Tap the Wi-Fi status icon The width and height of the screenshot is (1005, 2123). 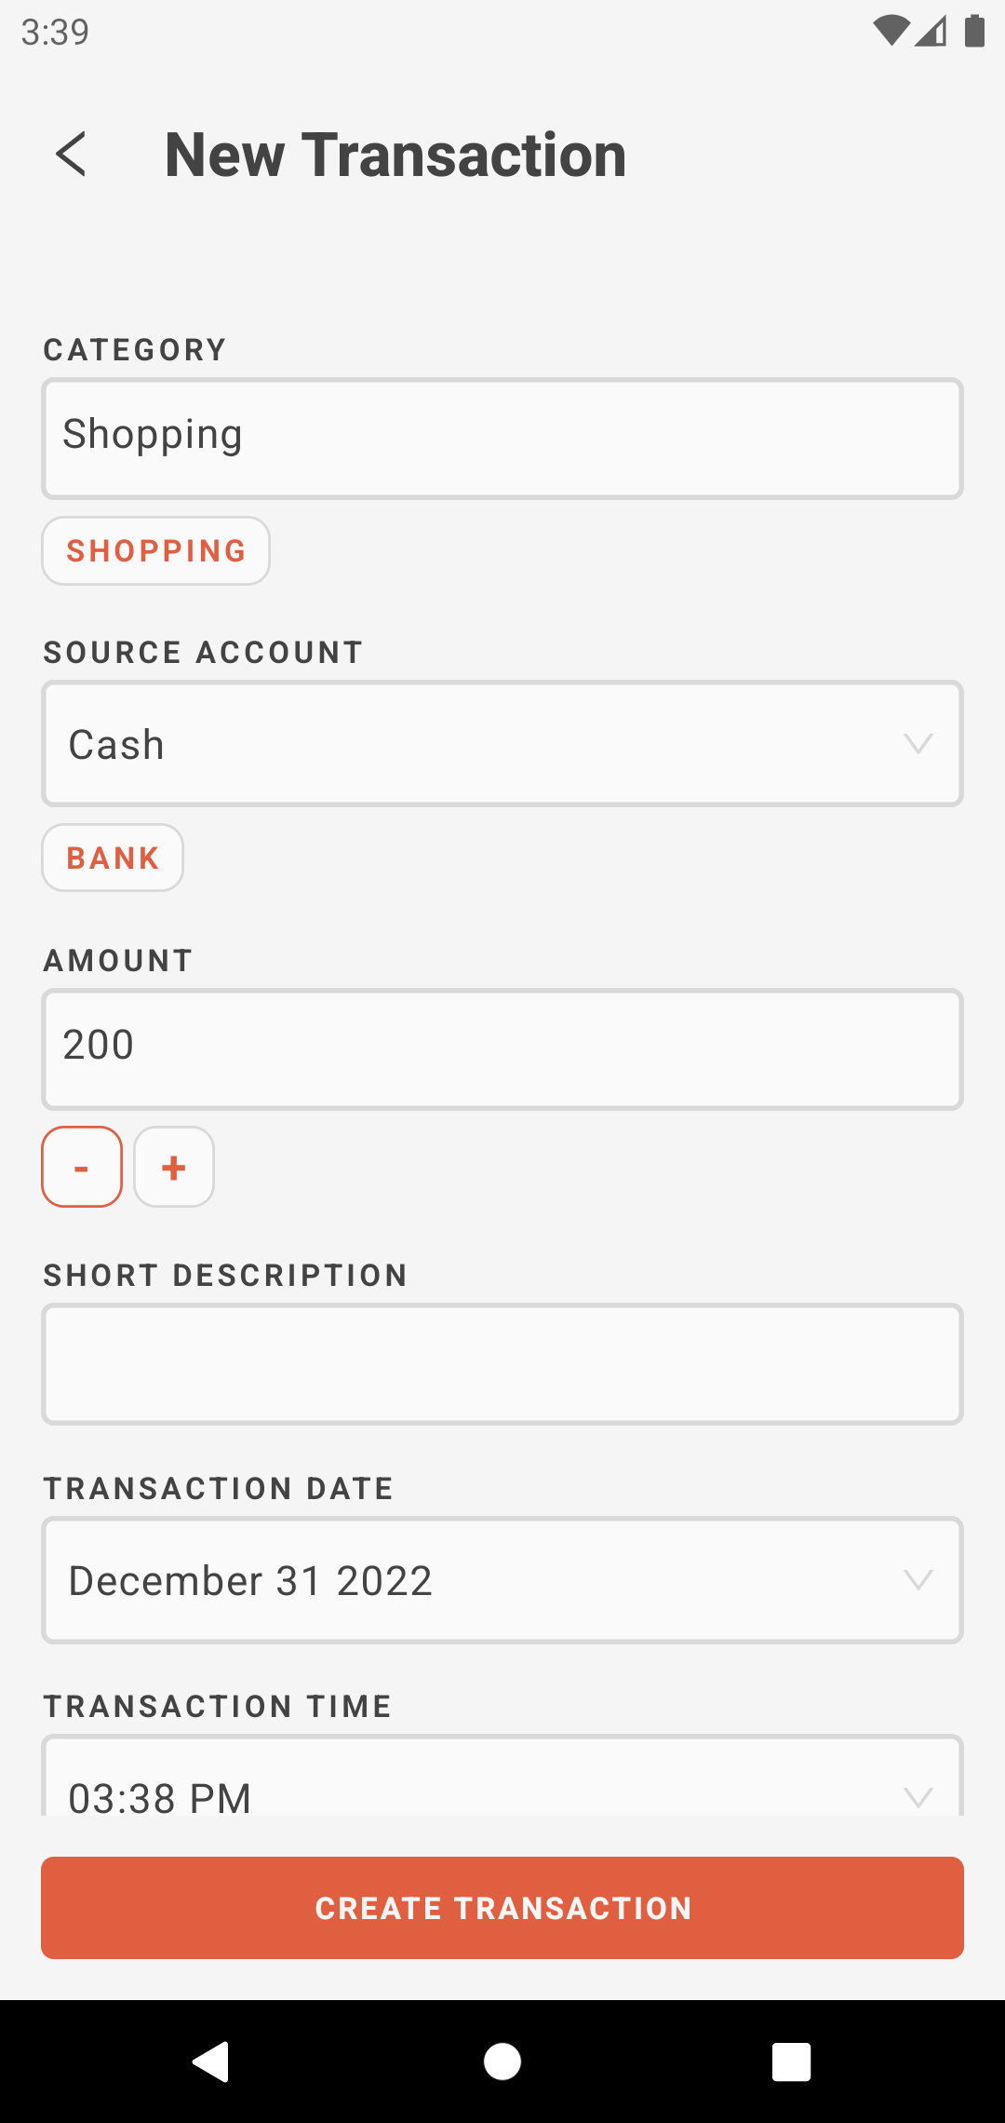891,32
